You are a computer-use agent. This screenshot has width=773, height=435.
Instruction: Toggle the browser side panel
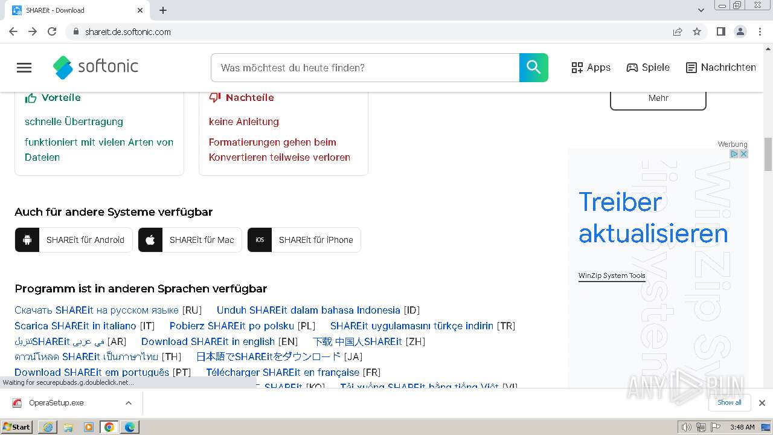(720, 31)
